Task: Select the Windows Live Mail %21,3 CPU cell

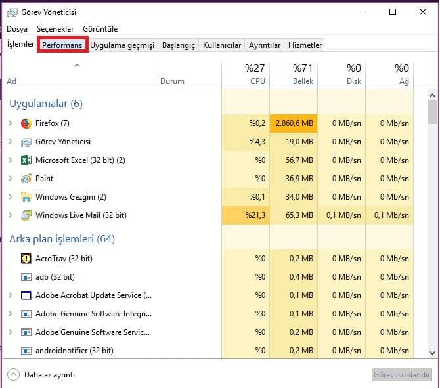Action: (246, 215)
